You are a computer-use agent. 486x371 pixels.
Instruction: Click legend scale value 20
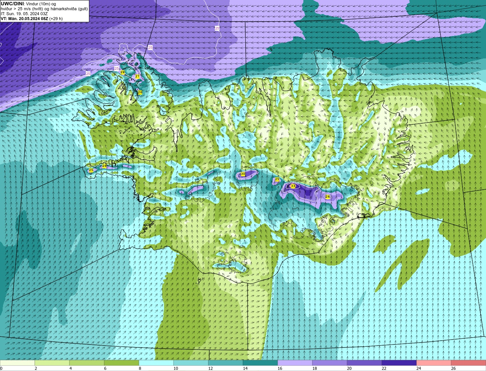tap(349, 368)
